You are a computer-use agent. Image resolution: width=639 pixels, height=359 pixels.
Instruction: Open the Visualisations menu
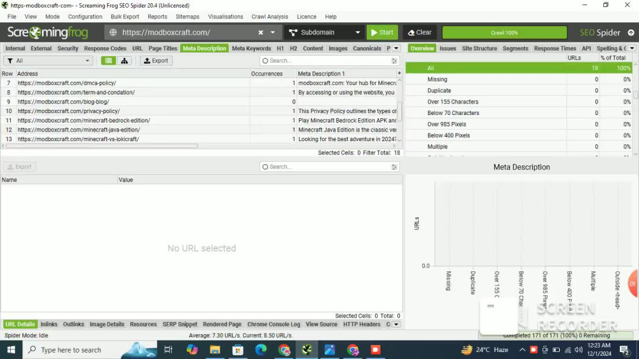point(226,17)
